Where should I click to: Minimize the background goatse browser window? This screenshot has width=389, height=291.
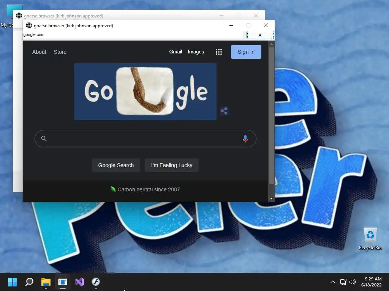[x=221, y=16]
